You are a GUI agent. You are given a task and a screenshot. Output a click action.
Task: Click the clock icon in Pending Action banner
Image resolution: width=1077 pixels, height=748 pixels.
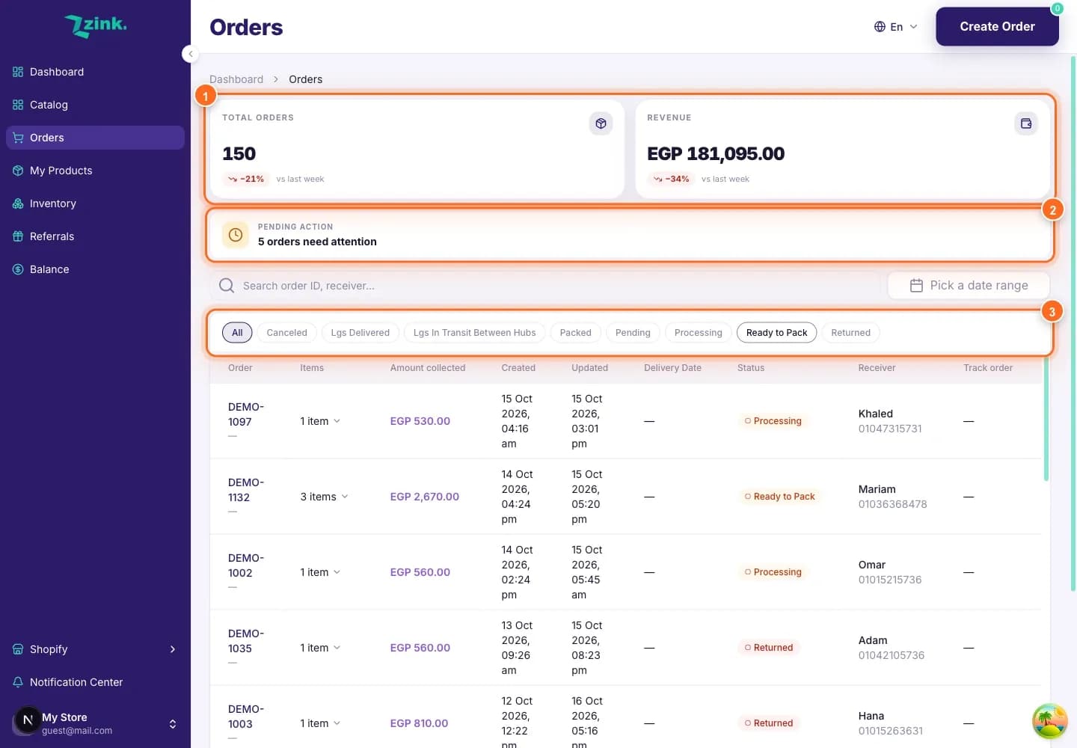pos(236,235)
